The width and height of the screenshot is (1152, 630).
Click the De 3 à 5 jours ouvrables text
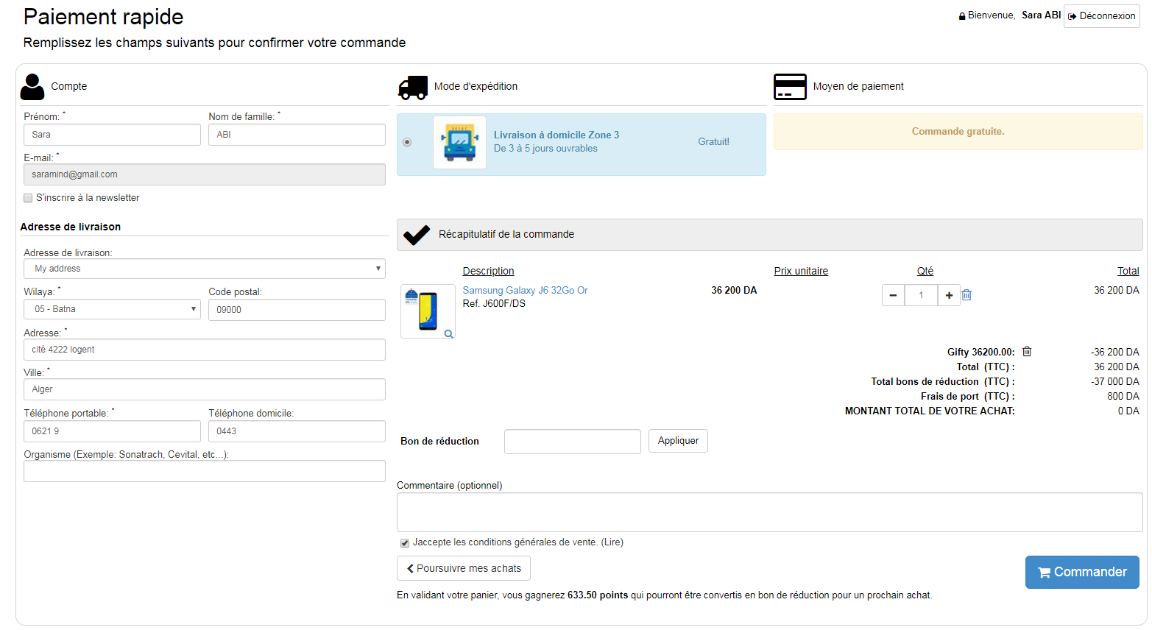click(545, 149)
